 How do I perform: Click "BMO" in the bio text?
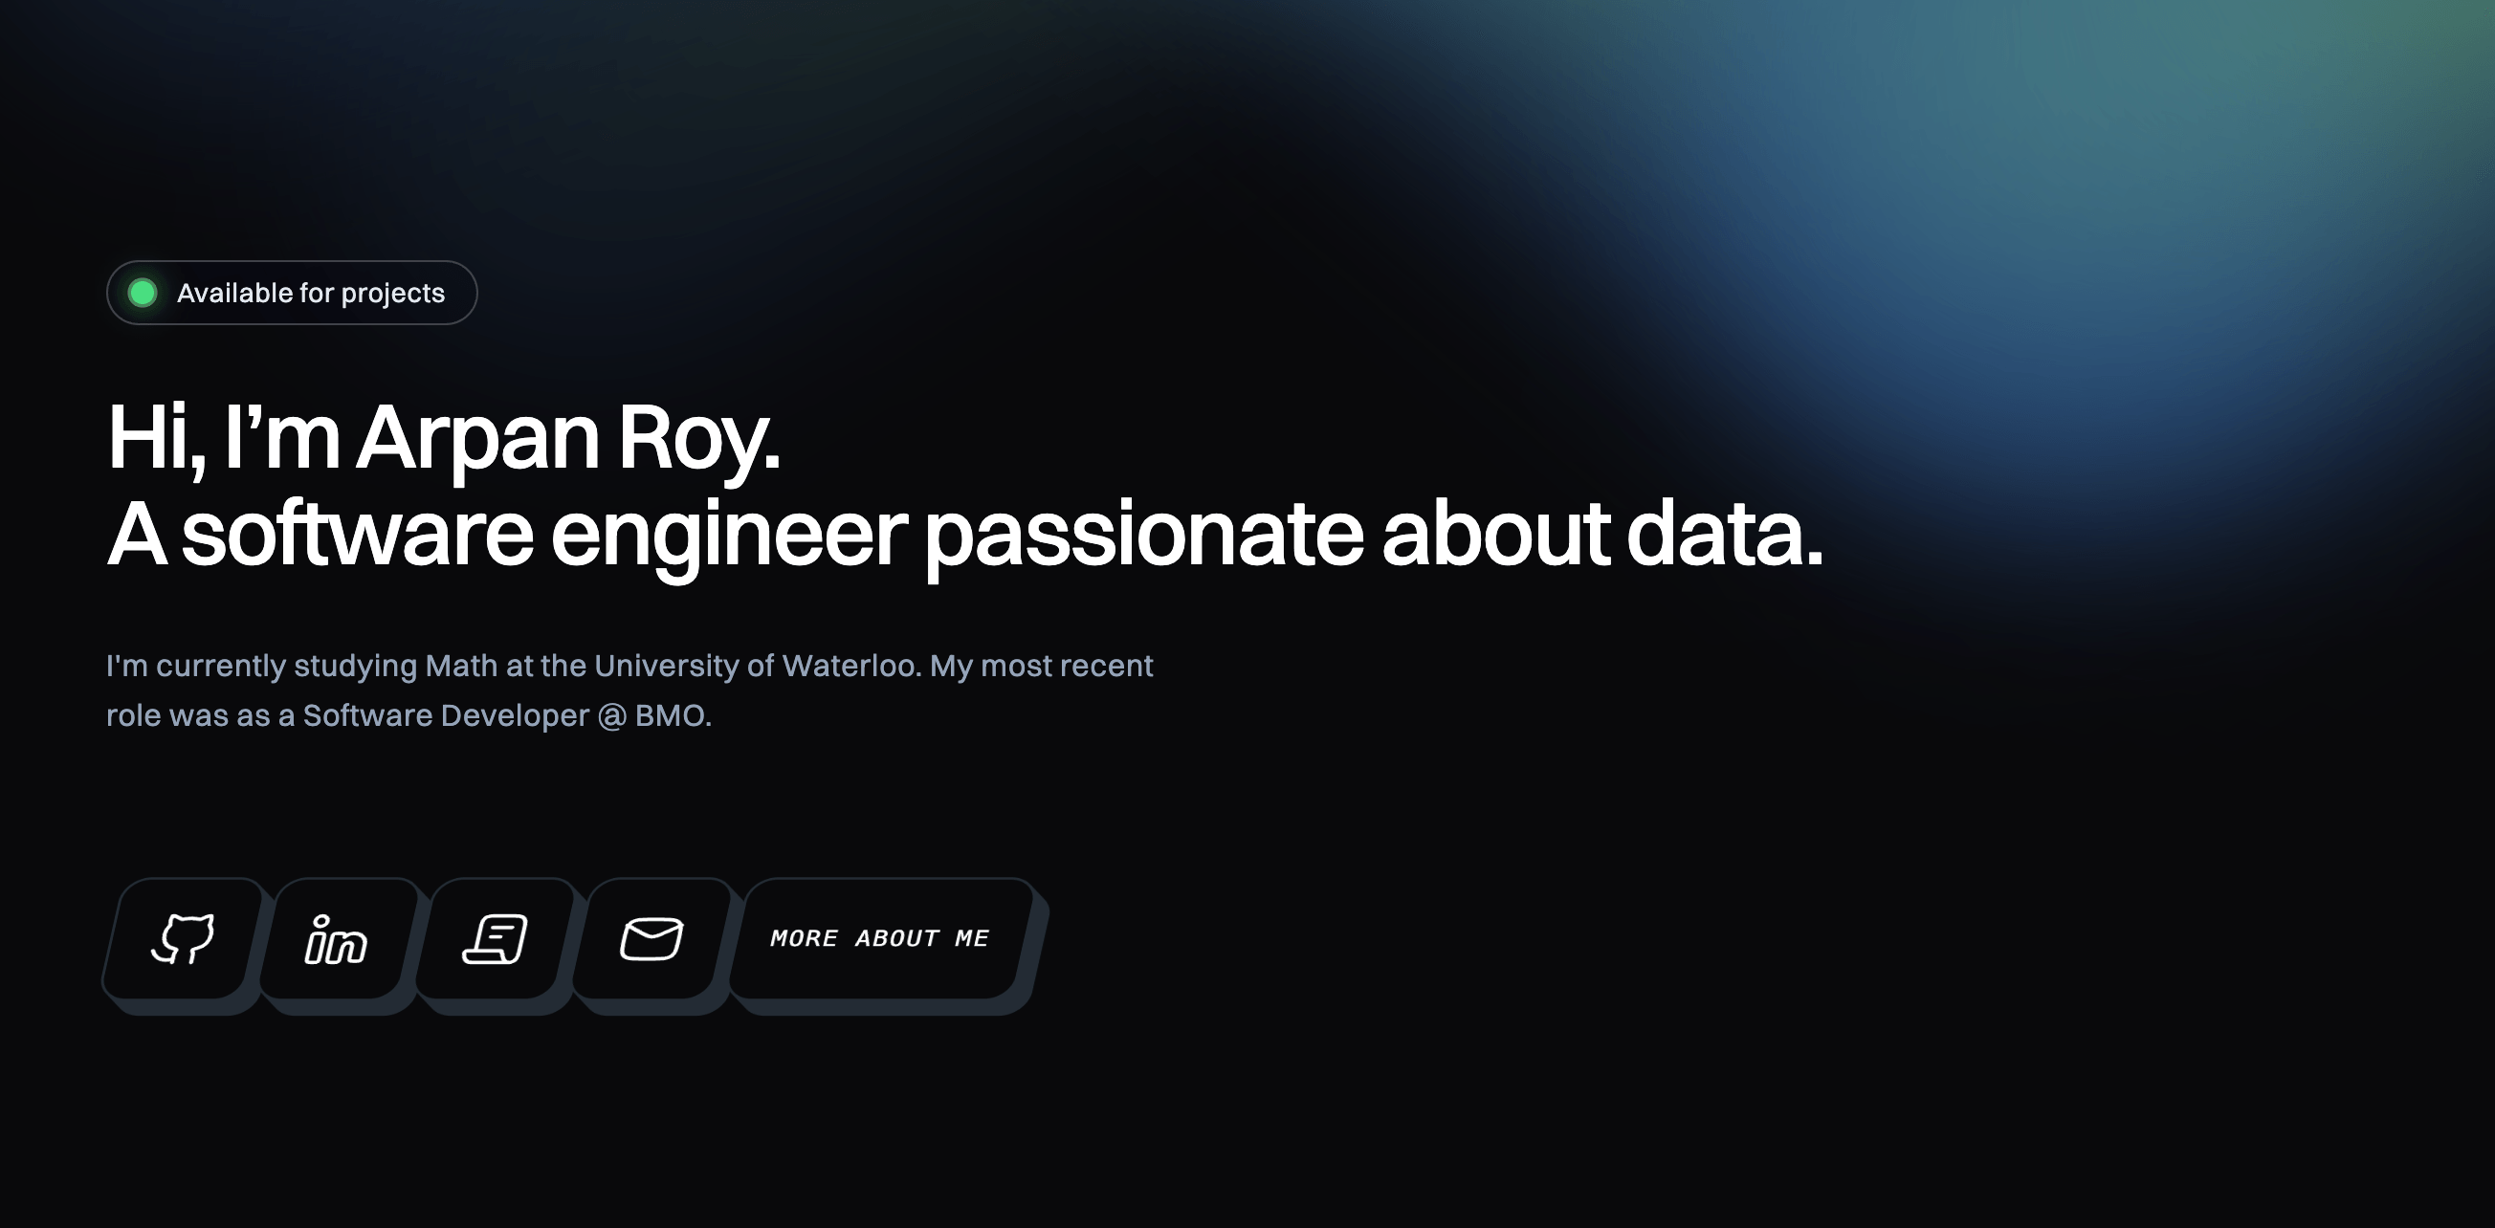coord(673,715)
